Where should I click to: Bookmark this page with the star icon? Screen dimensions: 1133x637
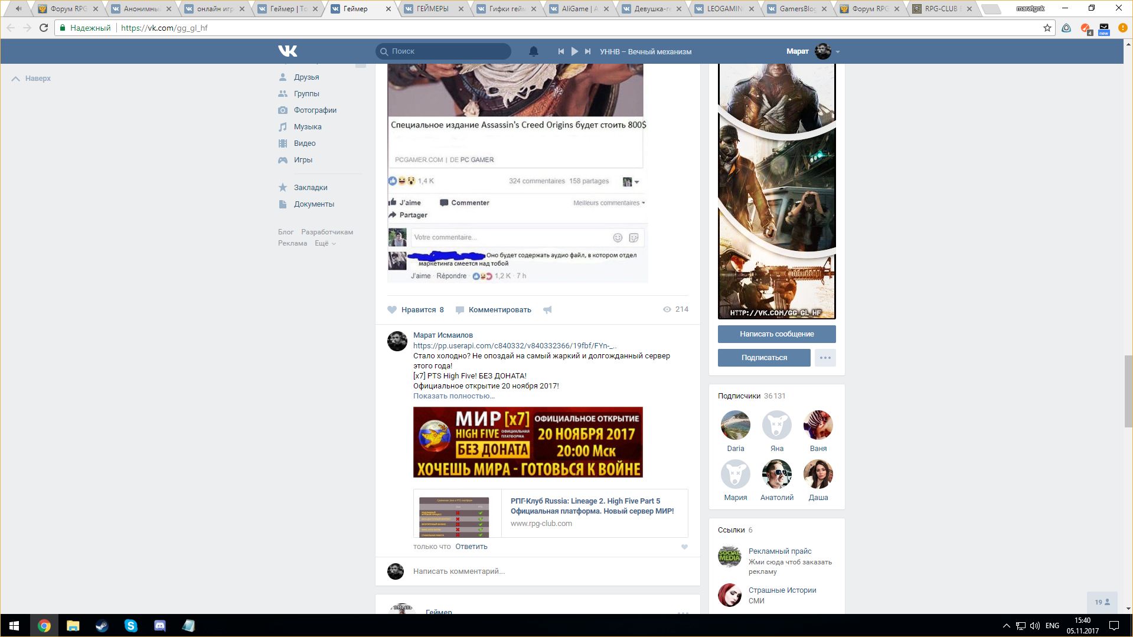[1047, 28]
